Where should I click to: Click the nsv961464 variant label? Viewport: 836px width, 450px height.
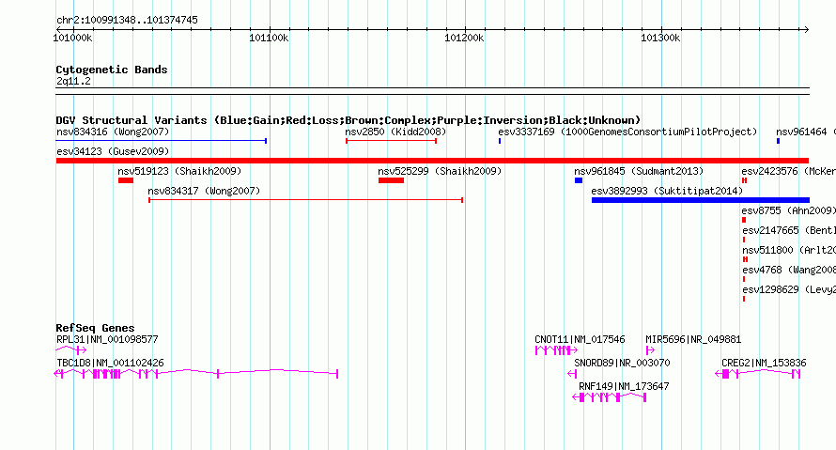(806, 132)
